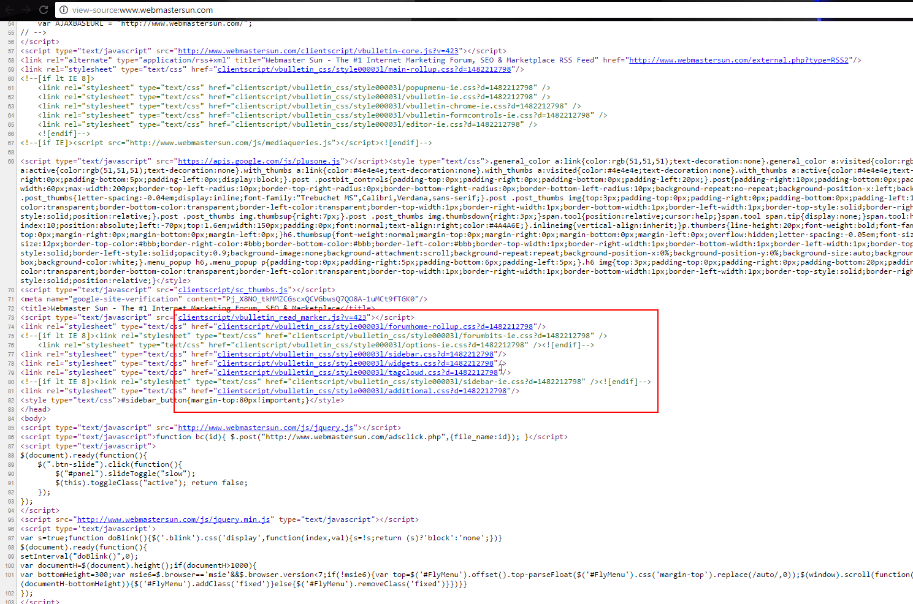Click the </head> closing tag
The image size is (913, 604).
pyautogui.click(x=36, y=409)
